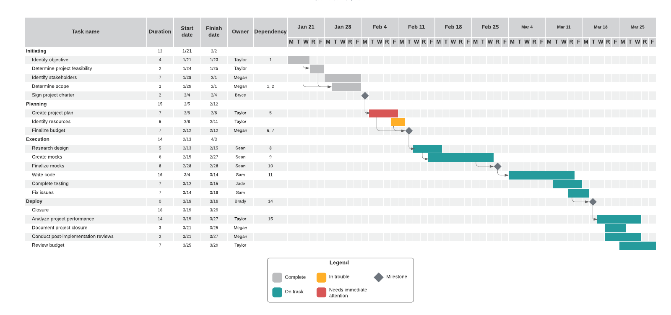
Task: Click the red Needs immediate attention swatch
Action: [x=321, y=292]
